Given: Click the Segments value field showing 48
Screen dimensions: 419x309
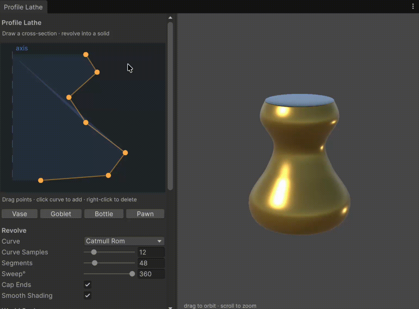Looking at the screenshot, I should tap(151, 263).
